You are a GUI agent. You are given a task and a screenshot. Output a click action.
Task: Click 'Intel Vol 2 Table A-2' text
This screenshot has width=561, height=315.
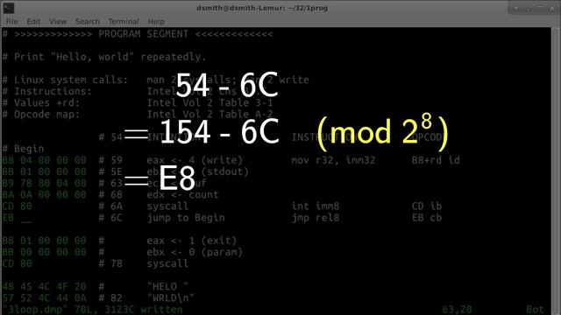209,115
